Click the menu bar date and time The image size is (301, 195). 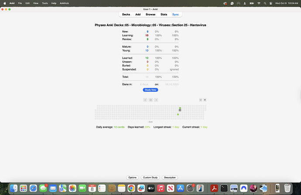[x=287, y=3]
